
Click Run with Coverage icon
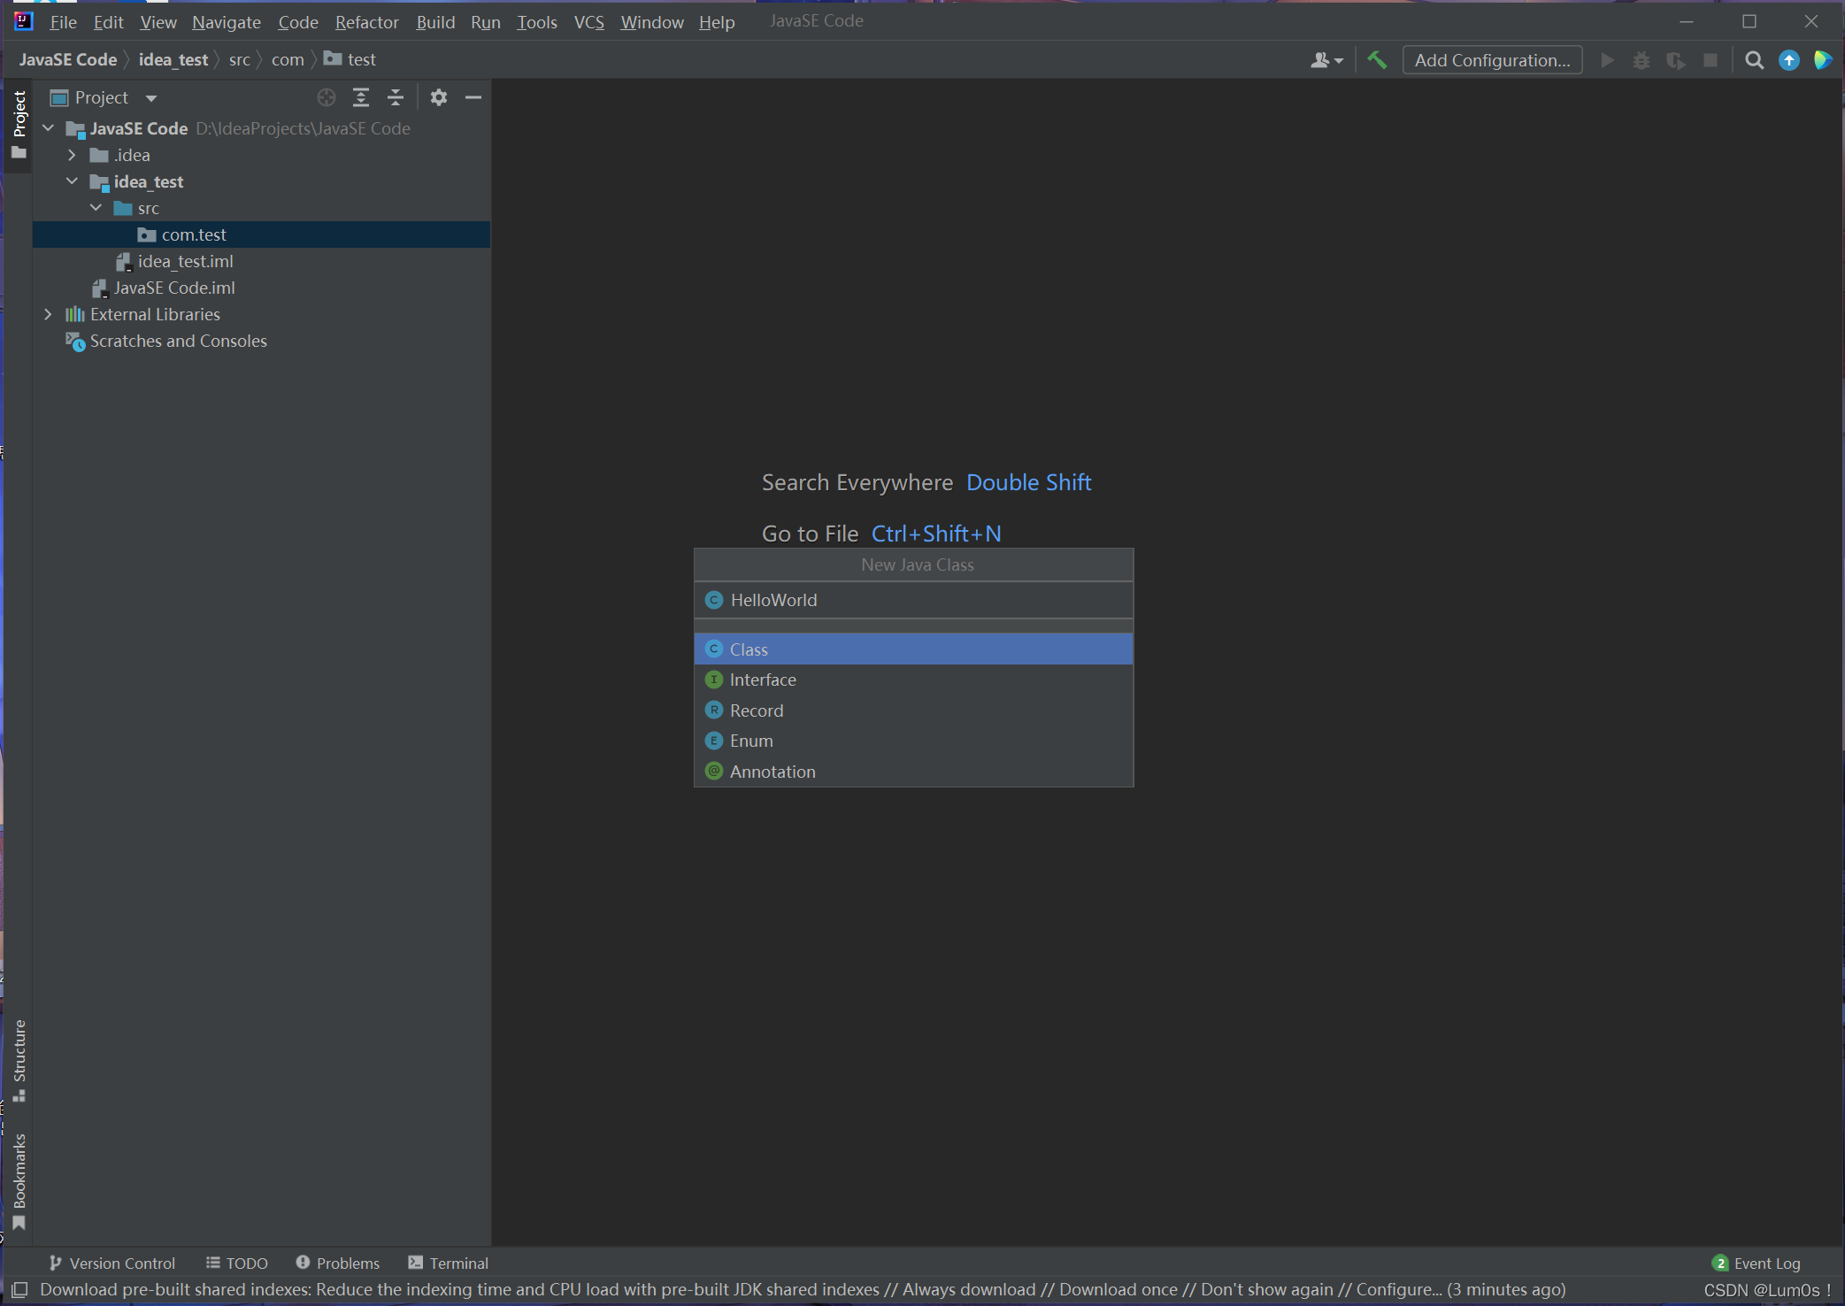coord(1676,60)
